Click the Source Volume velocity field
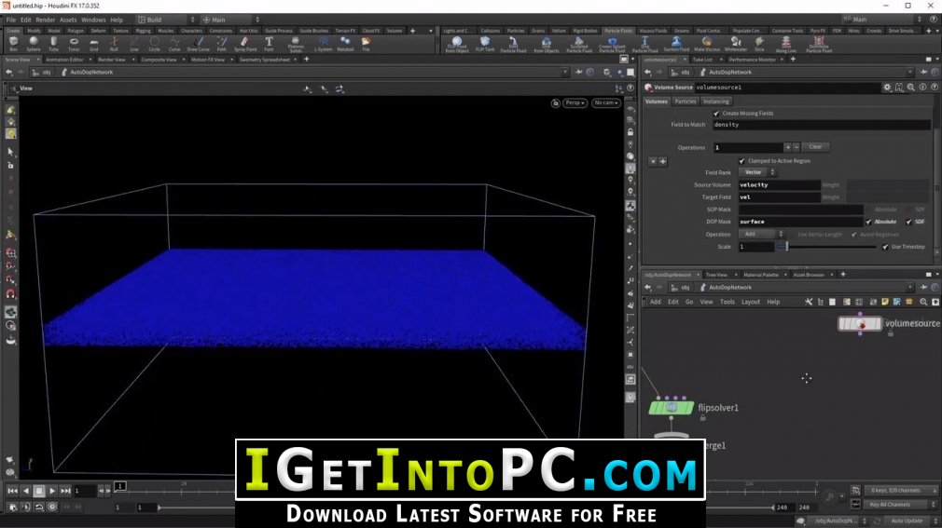Viewport: 942px width, 528px height. click(x=779, y=184)
